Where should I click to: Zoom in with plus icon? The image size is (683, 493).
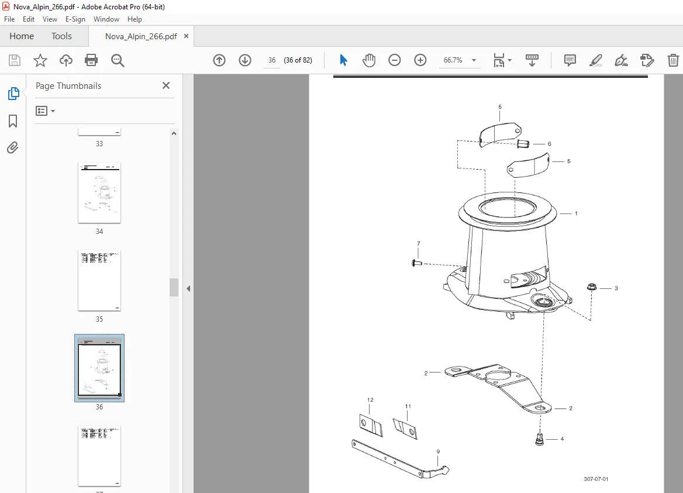point(420,60)
